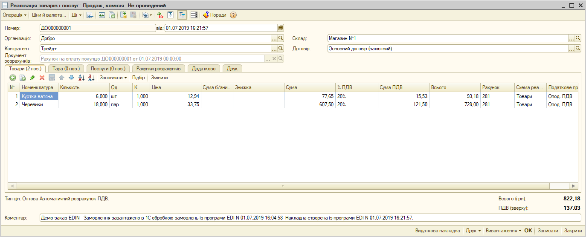Move row up with the up arrow
The height and width of the screenshot is (237, 586).
(x=62, y=78)
